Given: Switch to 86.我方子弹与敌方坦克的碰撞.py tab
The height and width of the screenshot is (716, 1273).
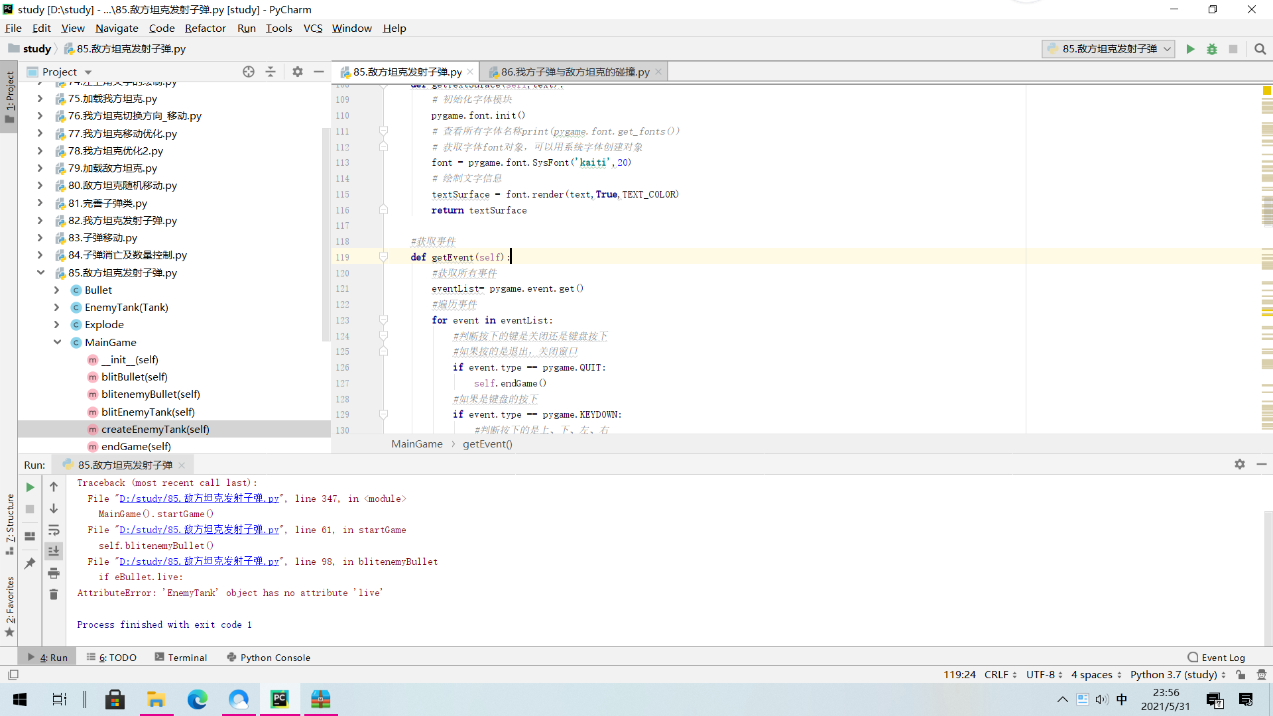Looking at the screenshot, I should [575, 72].
